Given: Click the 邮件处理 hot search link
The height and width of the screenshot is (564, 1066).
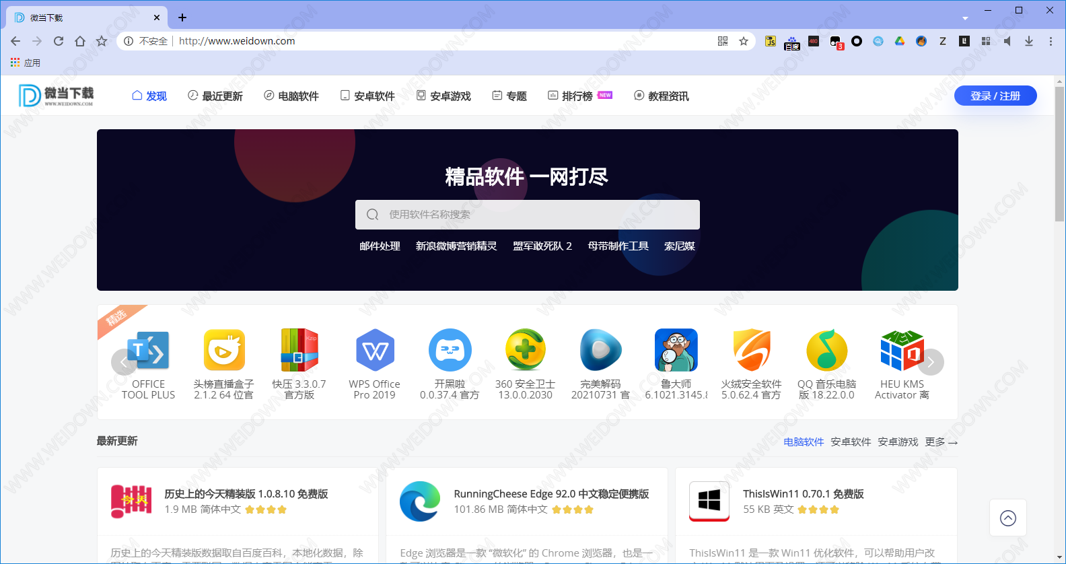Looking at the screenshot, I should coord(380,246).
